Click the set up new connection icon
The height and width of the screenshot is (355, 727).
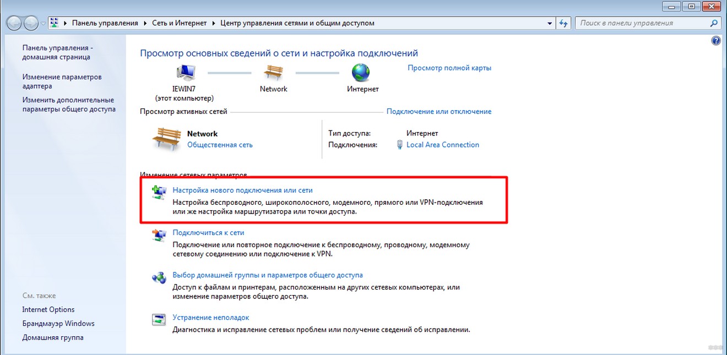click(159, 192)
